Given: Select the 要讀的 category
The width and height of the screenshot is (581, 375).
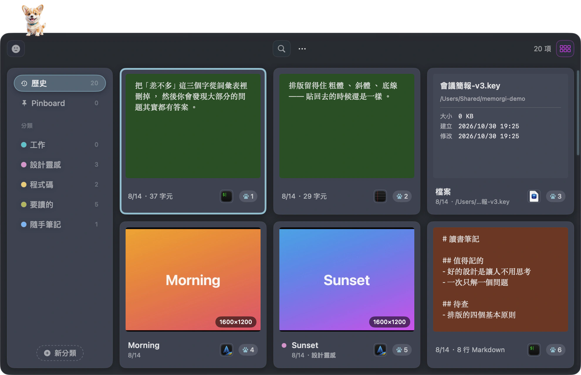Looking at the screenshot, I should pyautogui.click(x=60, y=204).
